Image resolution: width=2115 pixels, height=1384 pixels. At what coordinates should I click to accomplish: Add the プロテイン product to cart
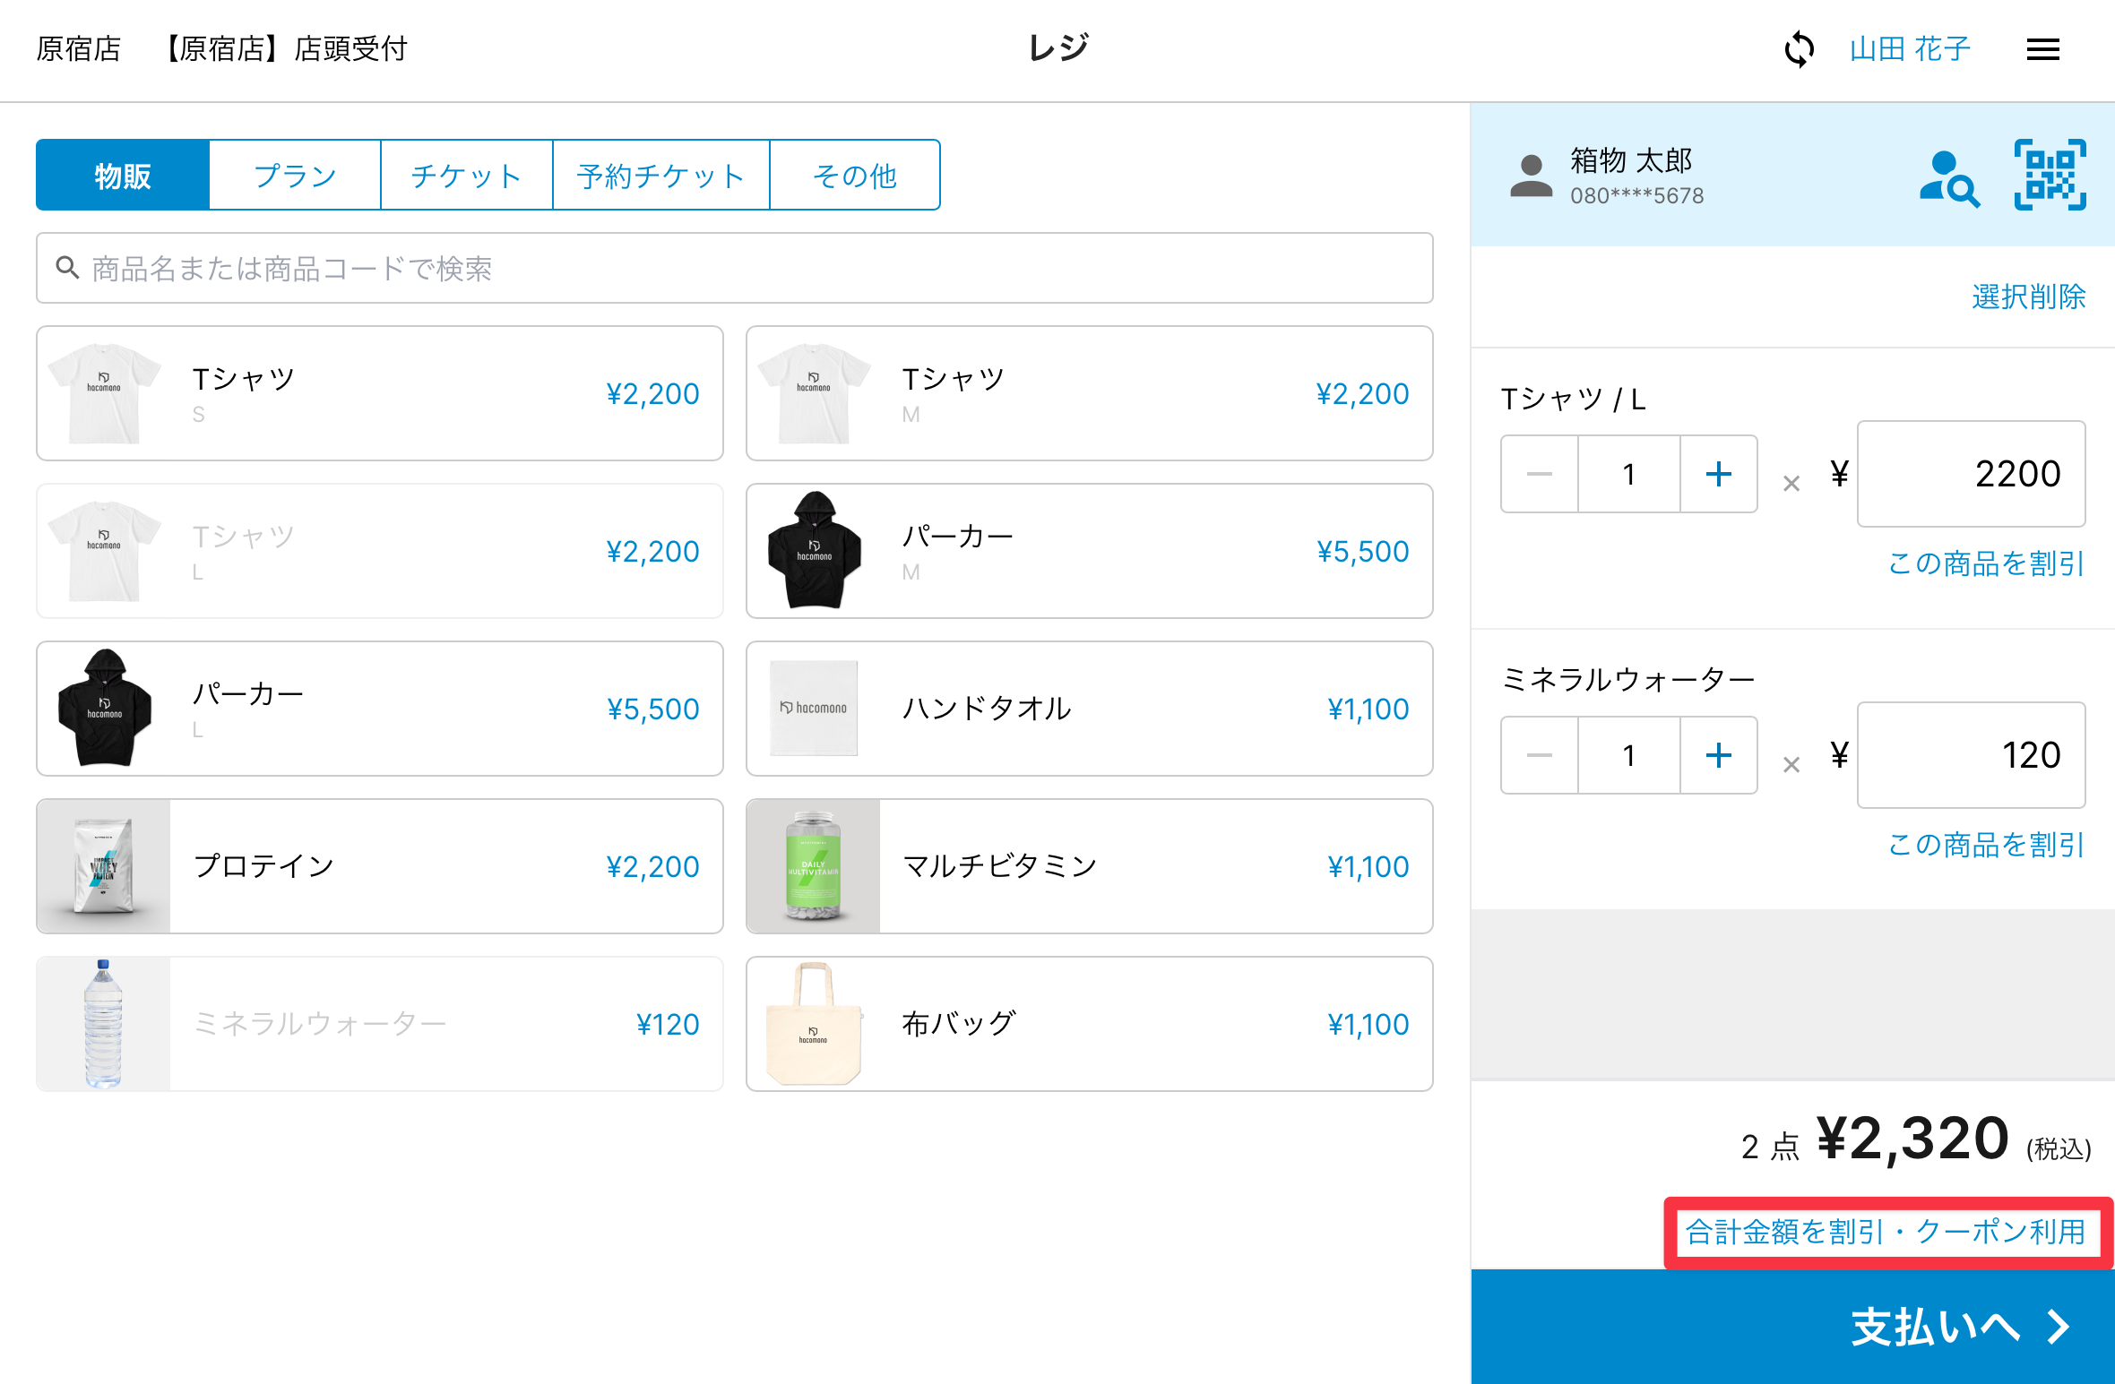pos(380,866)
